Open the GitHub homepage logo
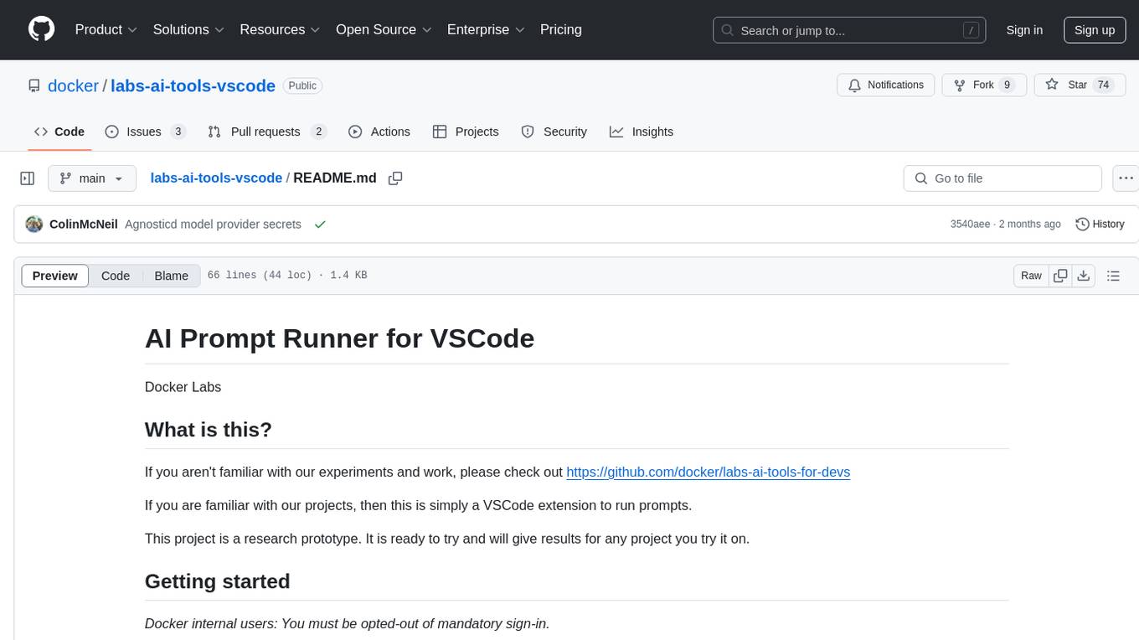The width and height of the screenshot is (1139, 640). click(42, 29)
